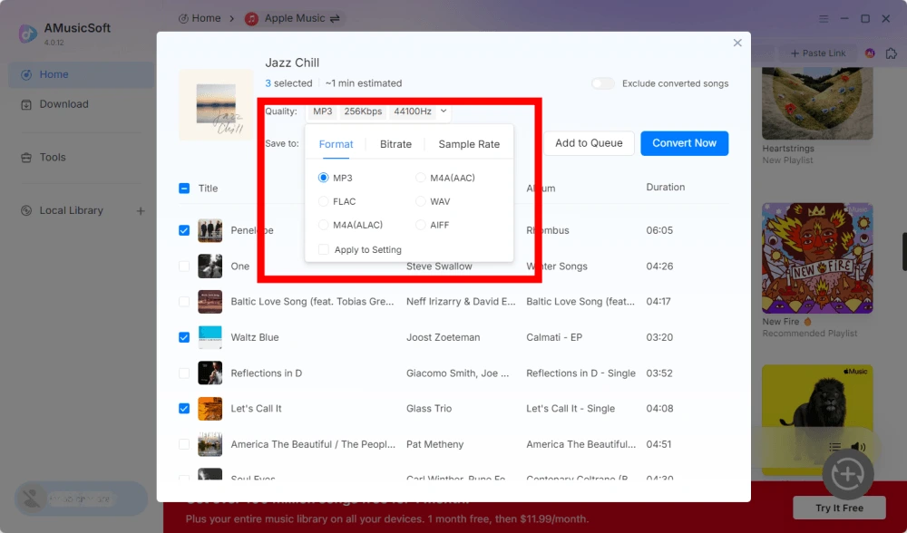Image resolution: width=907 pixels, height=533 pixels.
Task: Check the Baltic Love Song checkbox
Action: point(184,301)
